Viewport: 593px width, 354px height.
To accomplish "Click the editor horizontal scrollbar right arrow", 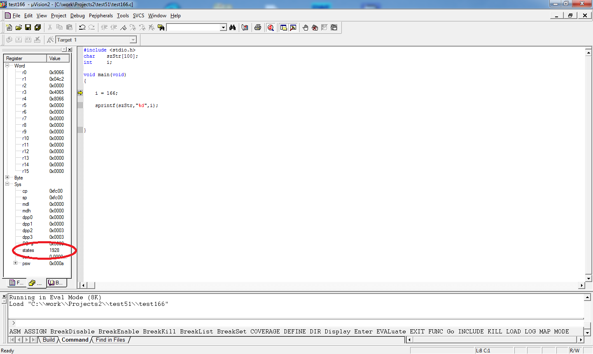I will (582, 285).
